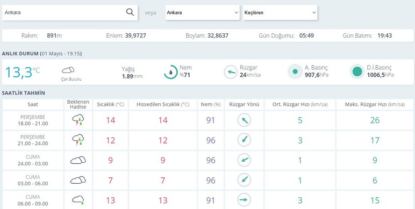The width and height of the screenshot is (415, 209).
Task: Click the Cuma 24.00 - 03.00 time cell
Action: coord(33,160)
